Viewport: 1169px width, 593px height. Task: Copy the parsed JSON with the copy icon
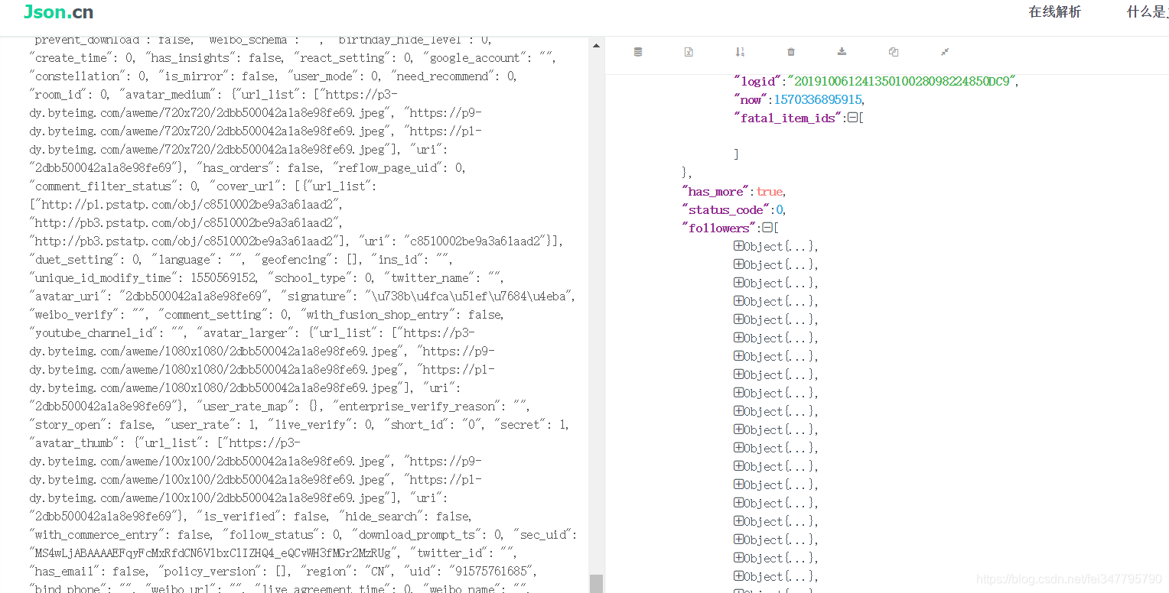894,52
